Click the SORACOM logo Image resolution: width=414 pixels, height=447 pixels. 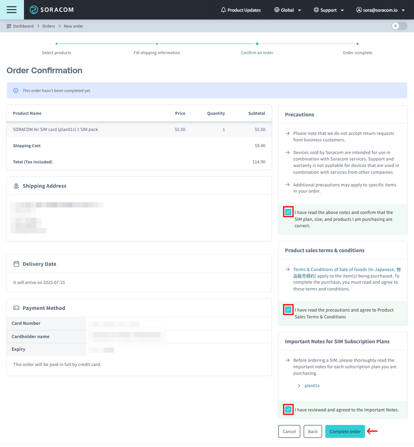(x=52, y=10)
